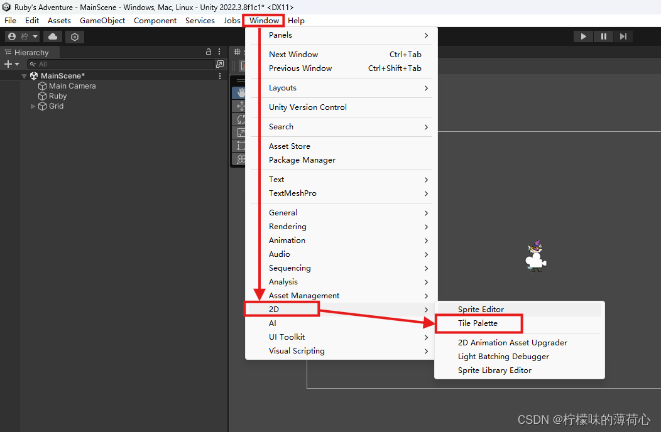Expand the Grid object in Hierarchy
Viewport: 661px width, 432px height.
tap(33, 106)
